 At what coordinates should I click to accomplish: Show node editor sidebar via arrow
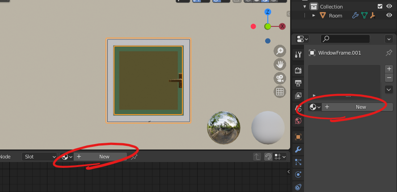(x=288, y=172)
